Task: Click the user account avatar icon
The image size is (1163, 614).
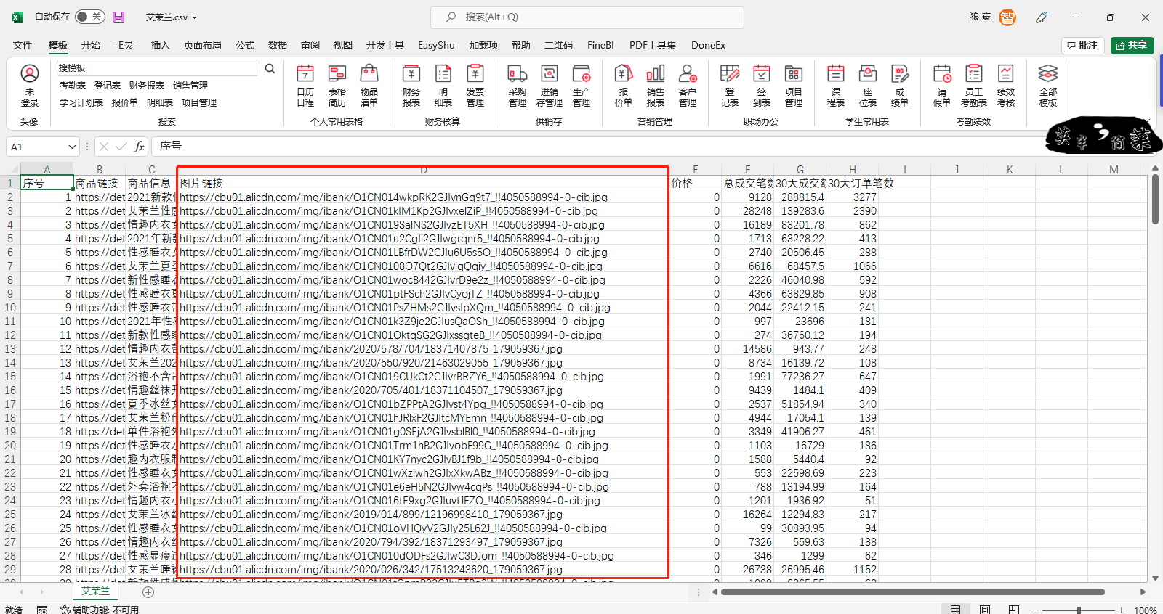Action: tap(1007, 17)
